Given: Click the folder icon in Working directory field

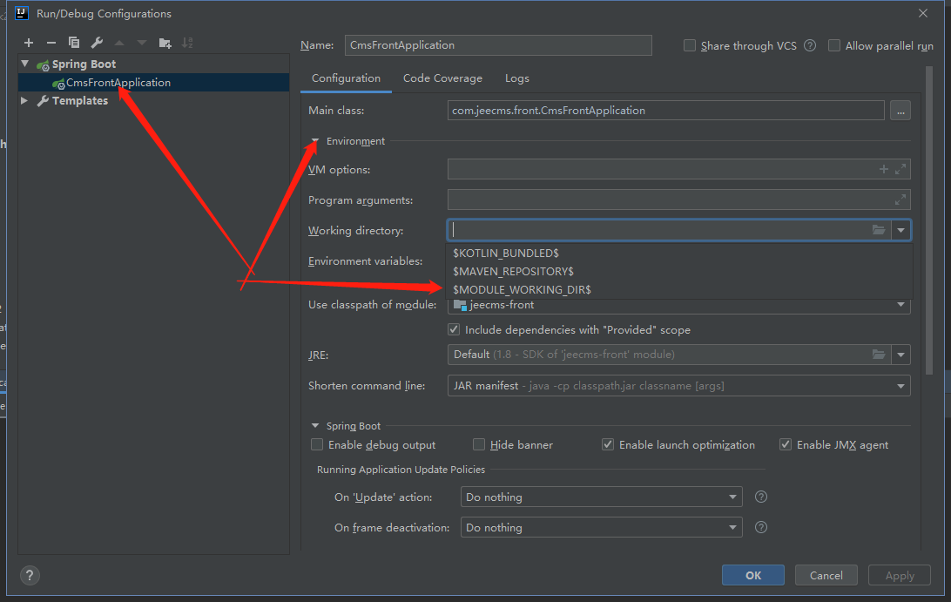Looking at the screenshot, I should pos(879,230).
